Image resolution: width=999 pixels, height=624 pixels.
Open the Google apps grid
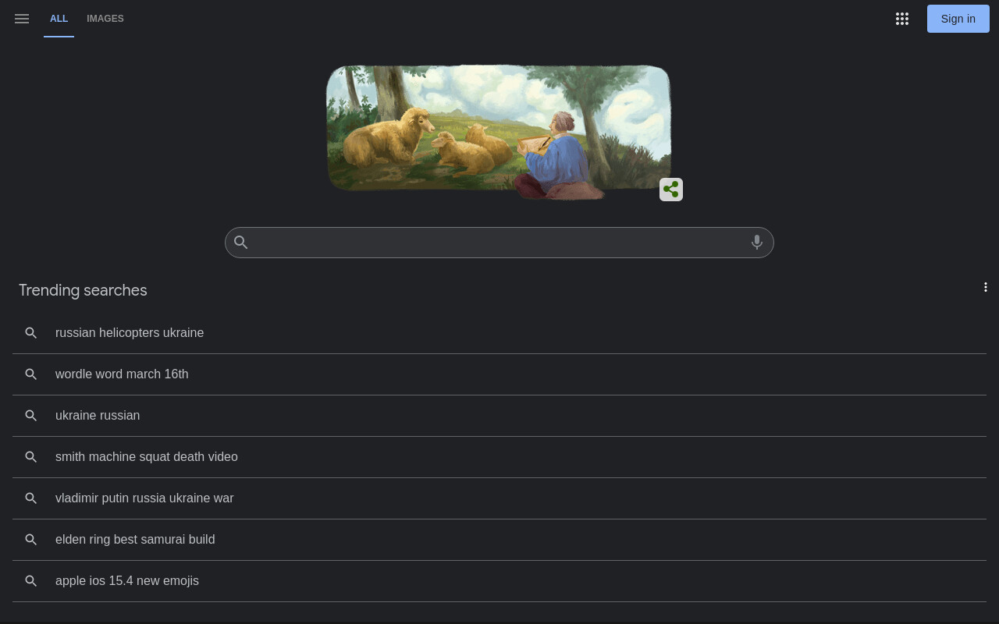pyautogui.click(x=902, y=19)
